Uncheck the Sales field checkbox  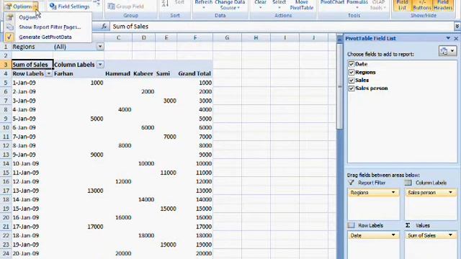click(x=352, y=80)
